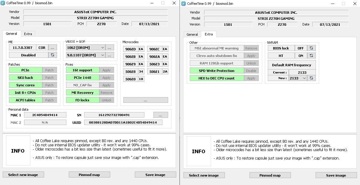Click the HT refresh icon
360x185 pixels.
[311, 56]
